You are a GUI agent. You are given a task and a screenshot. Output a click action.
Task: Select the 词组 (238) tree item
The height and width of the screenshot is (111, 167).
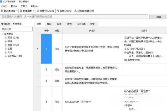[x=13, y=38]
